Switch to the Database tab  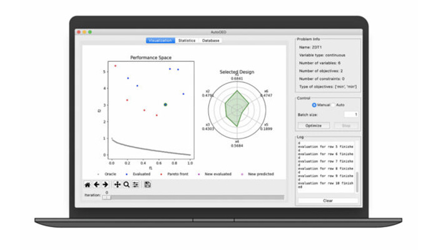[x=211, y=41]
